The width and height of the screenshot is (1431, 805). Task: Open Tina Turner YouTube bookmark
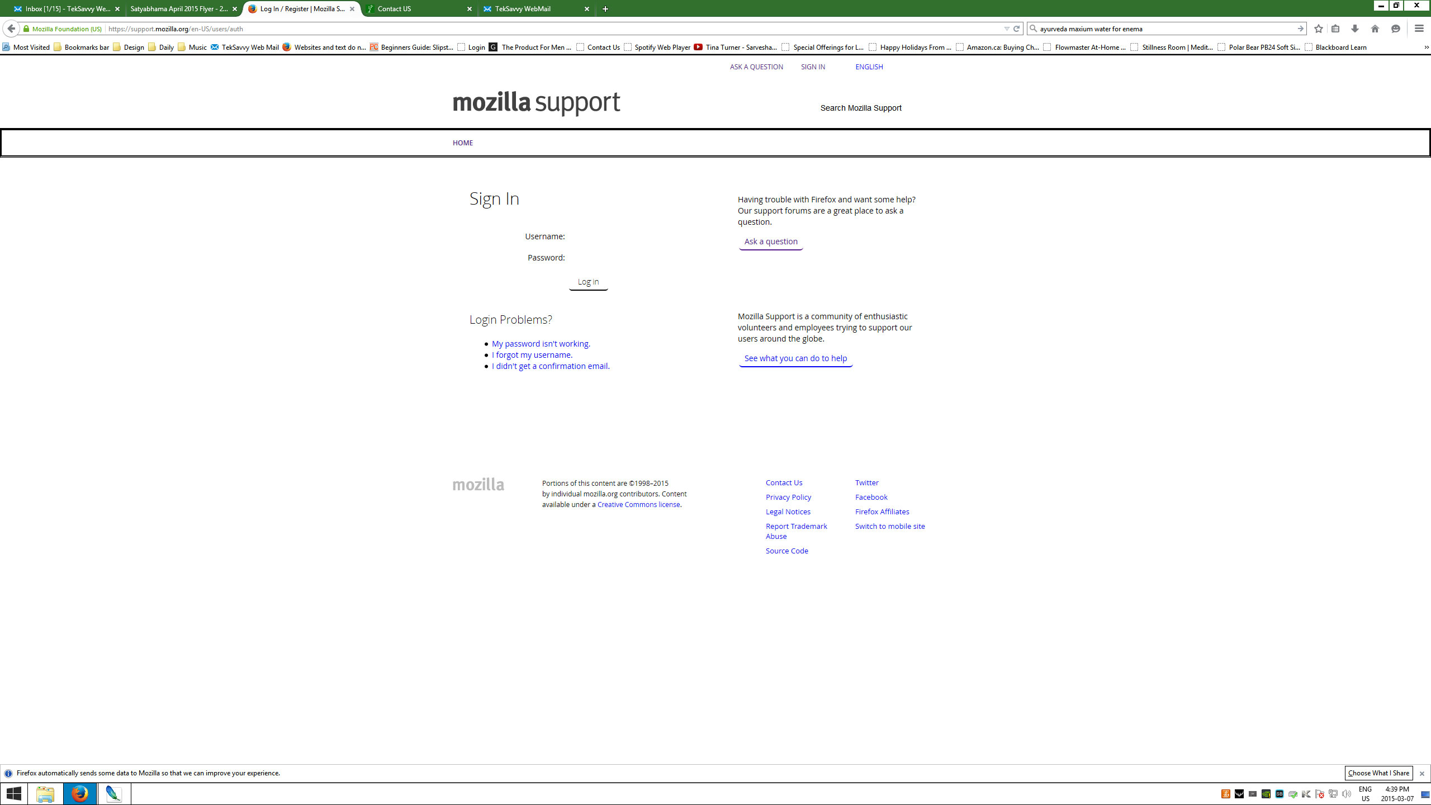point(735,47)
